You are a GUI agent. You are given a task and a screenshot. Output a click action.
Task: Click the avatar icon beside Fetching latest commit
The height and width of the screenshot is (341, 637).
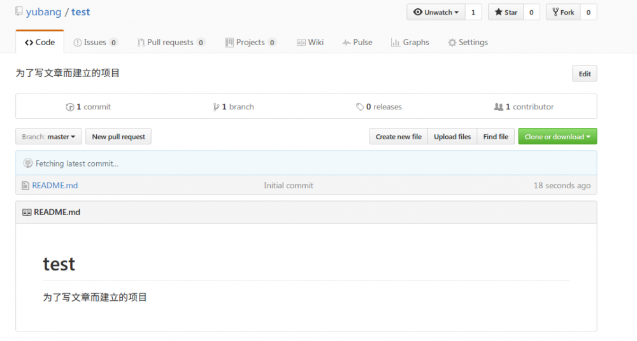tap(27, 164)
